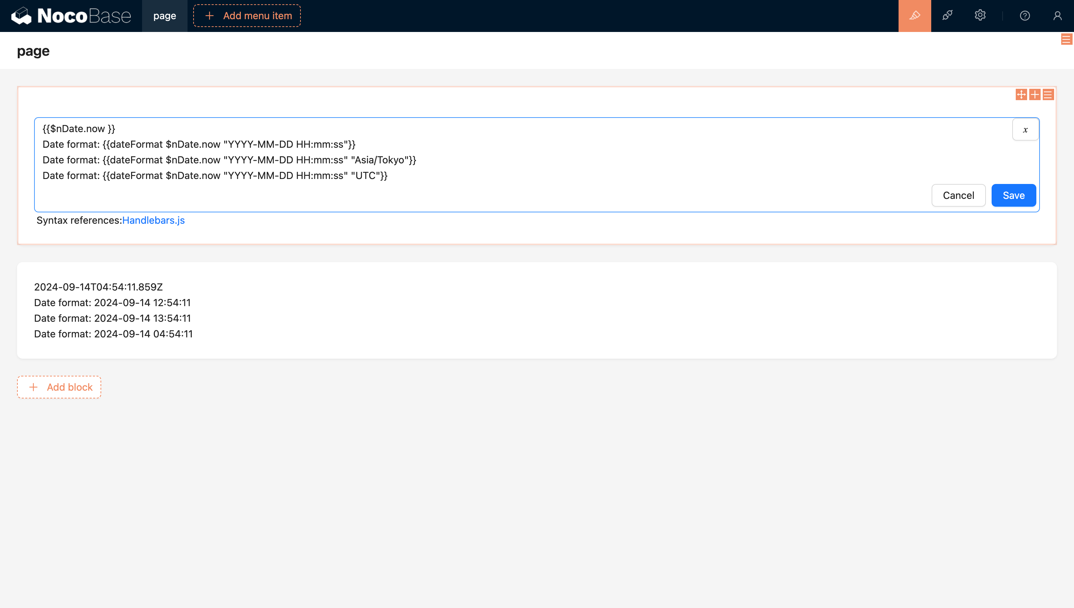Open the user profile icon
Screen dimensions: 1074x608
(x=1057, y=16)
